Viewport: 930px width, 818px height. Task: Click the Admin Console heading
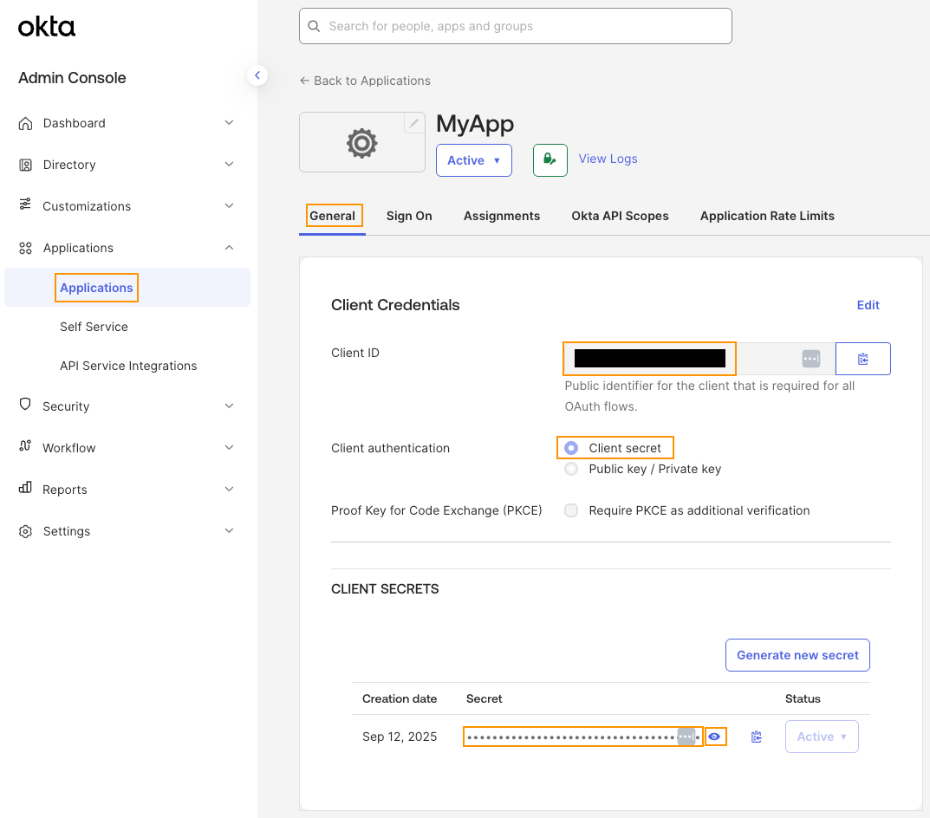coord(72,78)
